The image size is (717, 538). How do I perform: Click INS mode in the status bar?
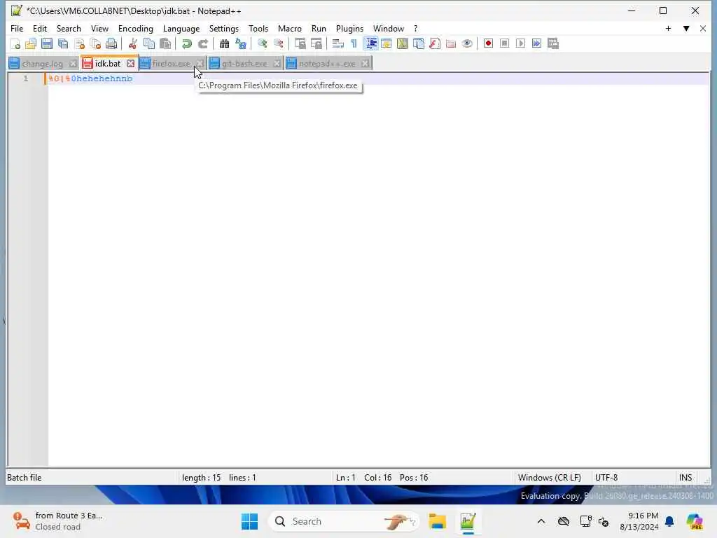point(685,478)
